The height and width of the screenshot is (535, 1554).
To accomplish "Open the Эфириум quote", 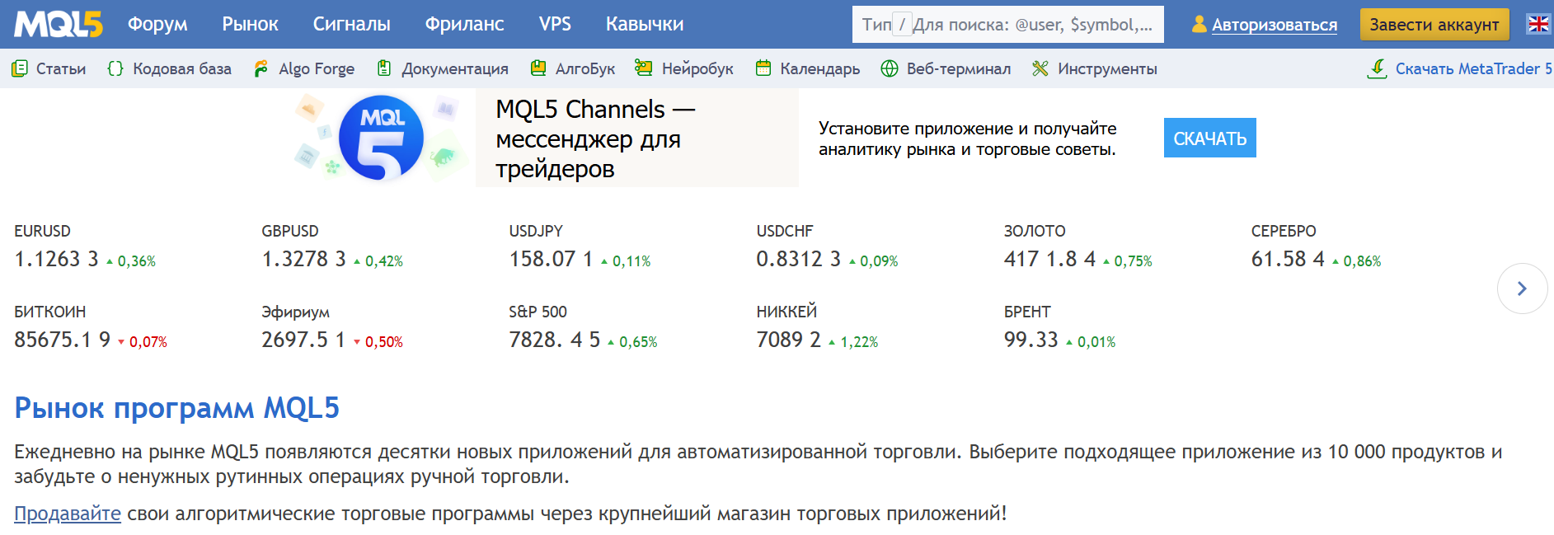I will pos(332,328).
